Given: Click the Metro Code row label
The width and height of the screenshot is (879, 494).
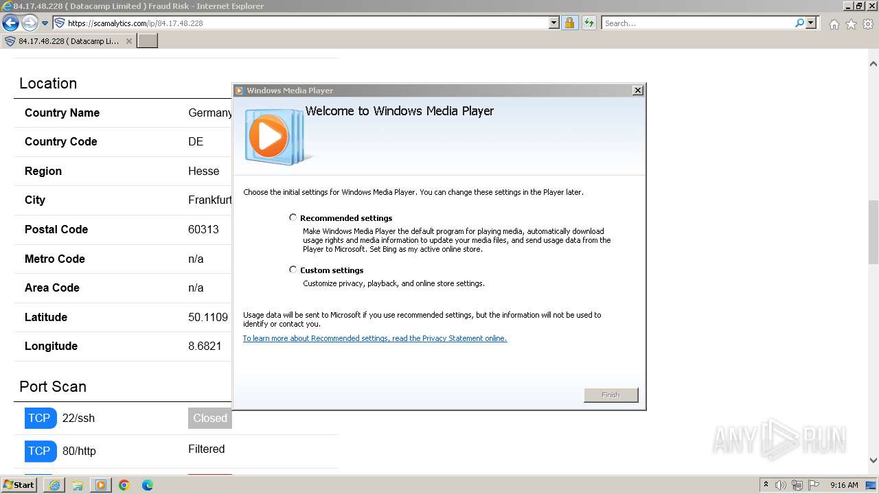Looking at the screenshot, I should pyautogui.click(x=55, y=259).
